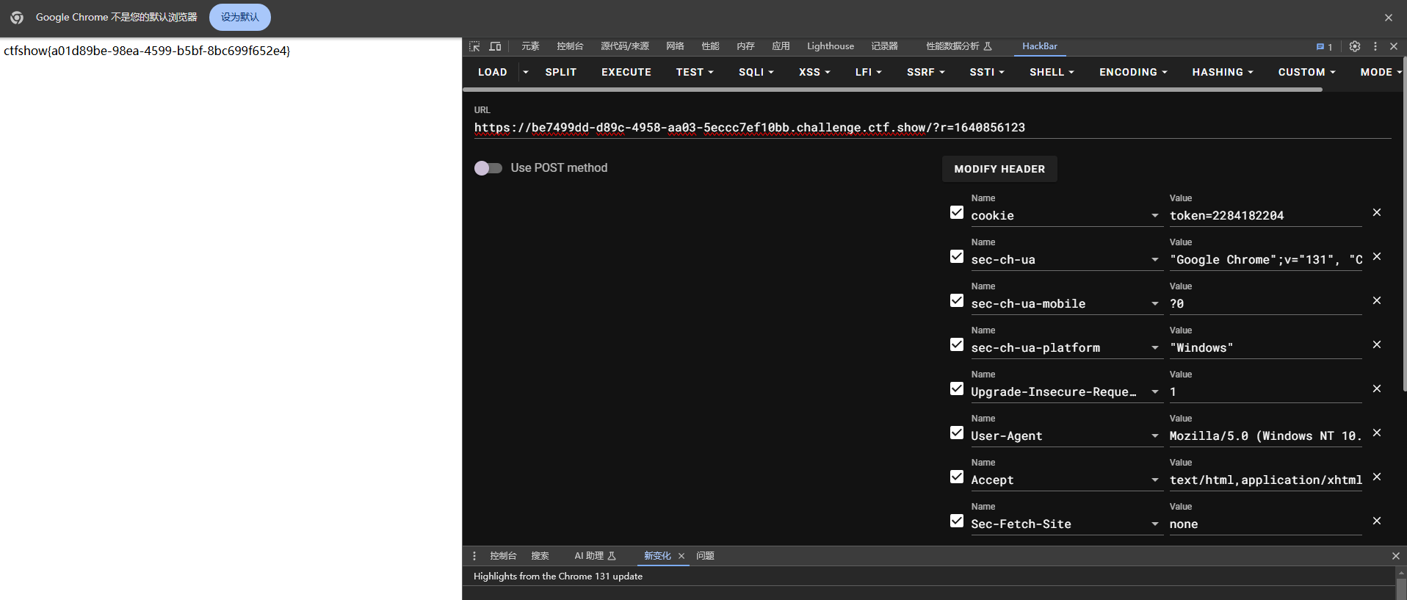
Task: Open the AI 助理 drawer tab
Action: pos(595,556)
